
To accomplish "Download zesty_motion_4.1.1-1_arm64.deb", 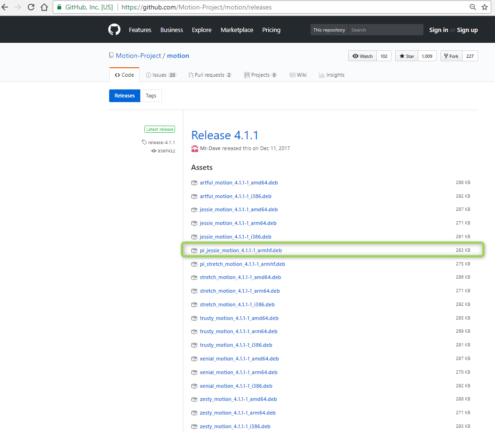I will pos(238,413).
